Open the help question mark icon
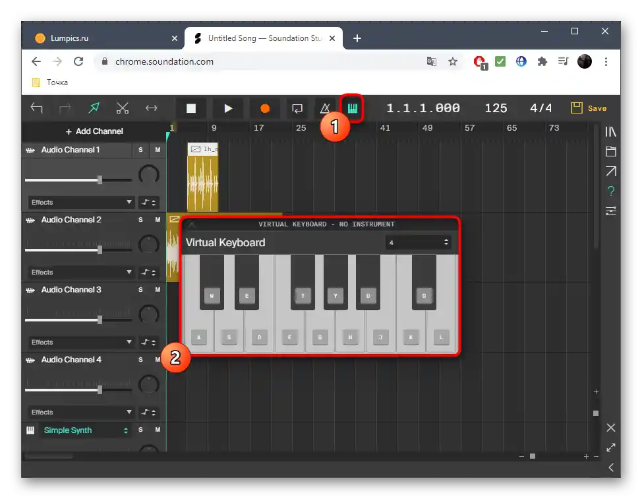The image size is (642, 499). (x=610, y=191)
